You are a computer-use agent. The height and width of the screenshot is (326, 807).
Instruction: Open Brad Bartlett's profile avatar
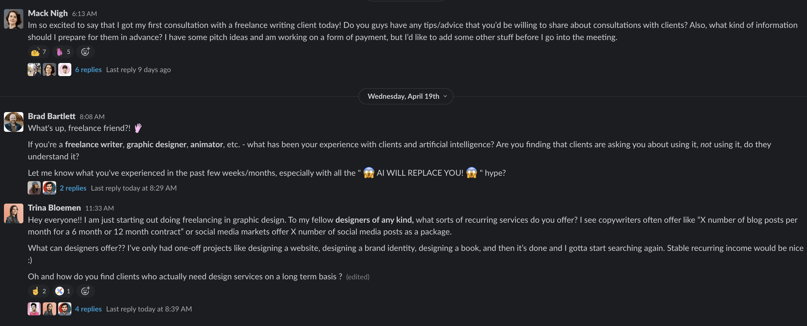(x=14, y=122)
